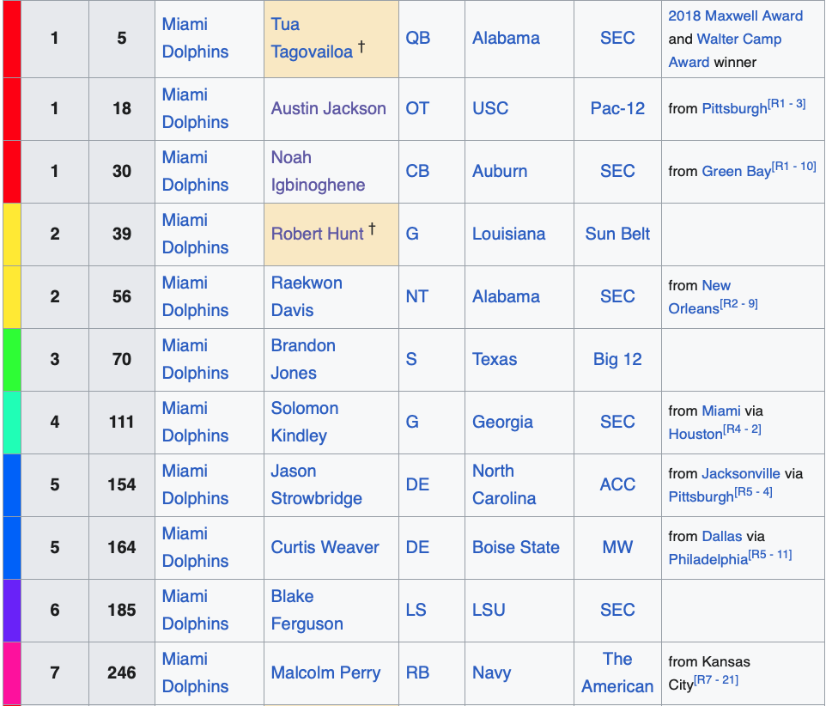Open footnote reference R4 - 2
The width and height of the screenshot is (826, 706).
point(742,429)
